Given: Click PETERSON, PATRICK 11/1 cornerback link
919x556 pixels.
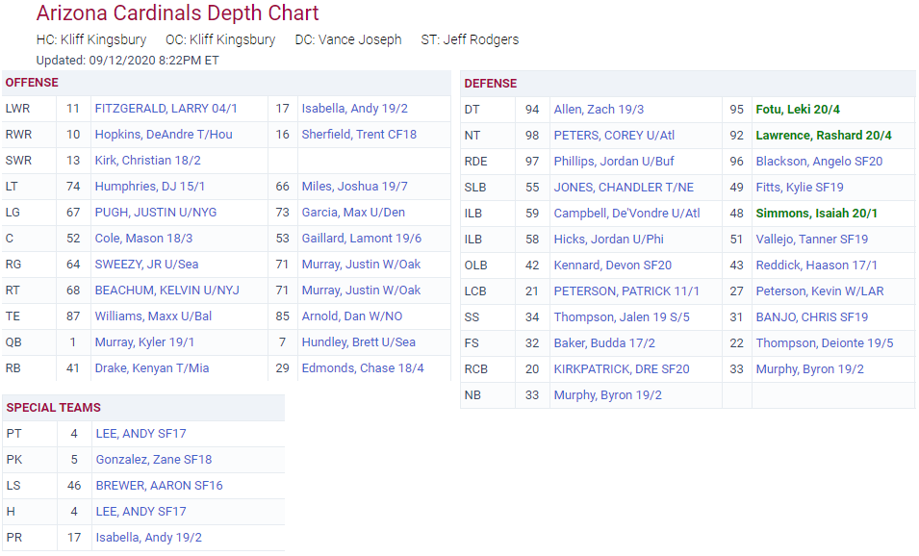Looking at the screenshot, I should pos(626,291).
